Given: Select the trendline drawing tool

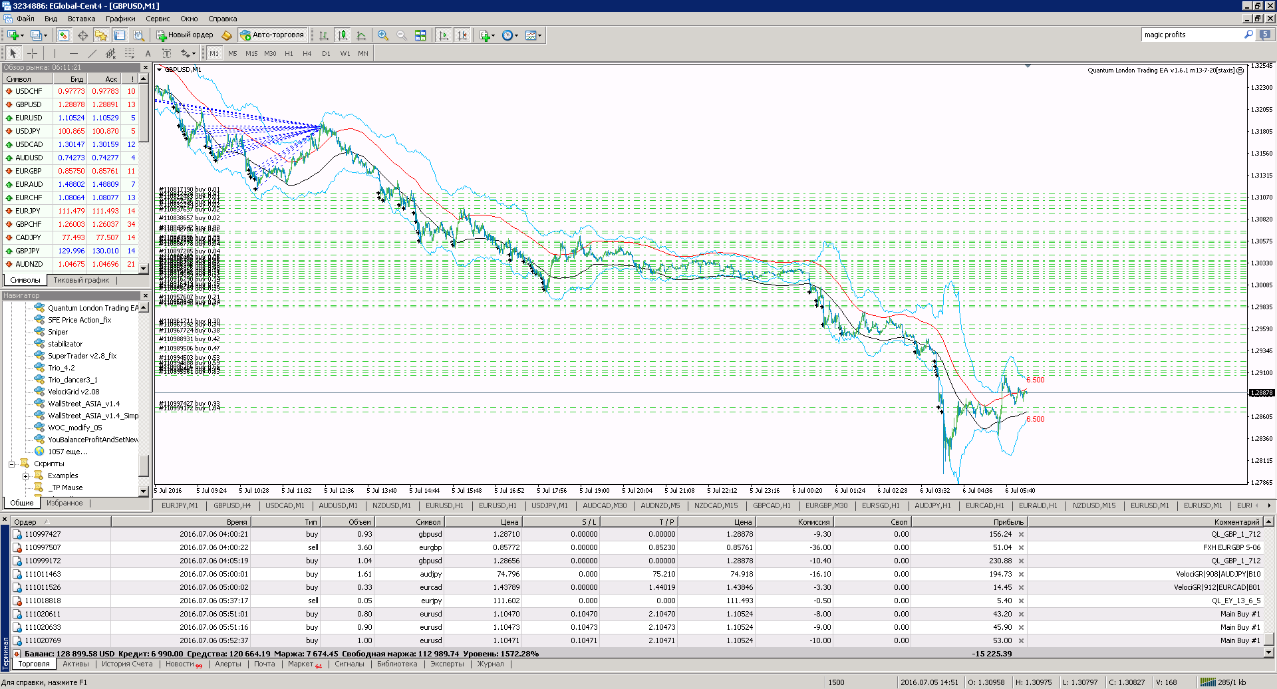Looking at the screenshot, I should (92, 53).
